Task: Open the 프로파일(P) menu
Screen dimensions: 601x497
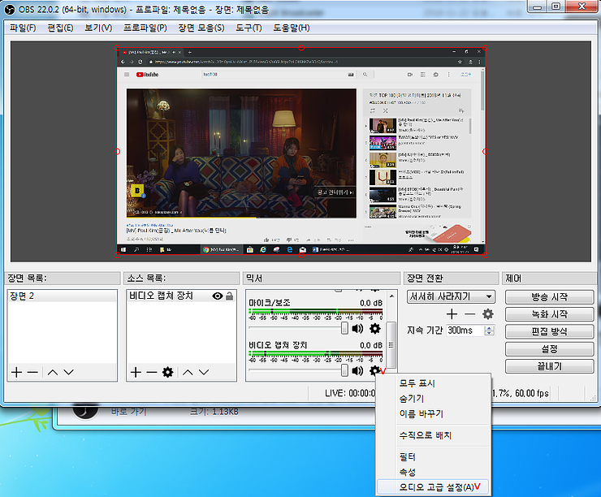Action: [x=145, y=28]
